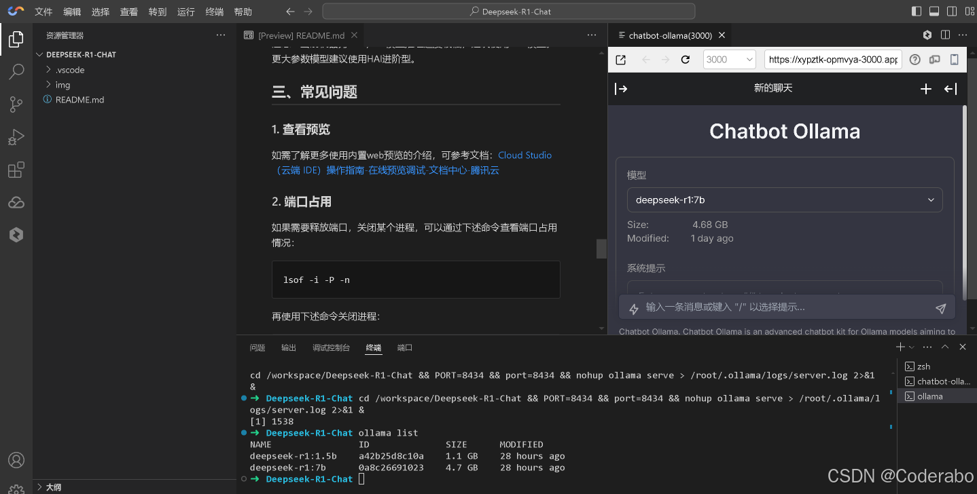Close the terminal panel
977x494 pixels.
pos(962,347)
